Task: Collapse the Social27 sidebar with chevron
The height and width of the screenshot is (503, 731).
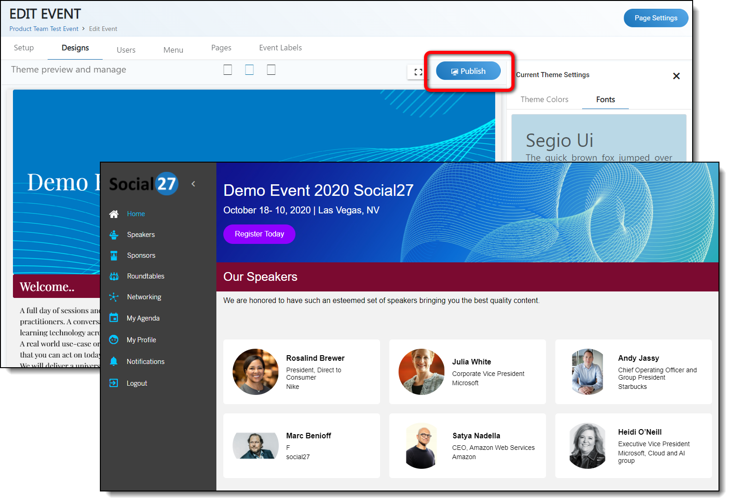Action: (193, 184)
